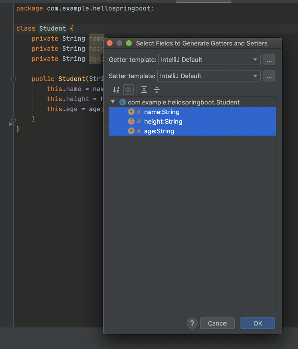Image resolution: width=298 pixels, height=349 pixels.
Task: Click the ellipsis next to Getter template
Action: [x=269, y=59]
